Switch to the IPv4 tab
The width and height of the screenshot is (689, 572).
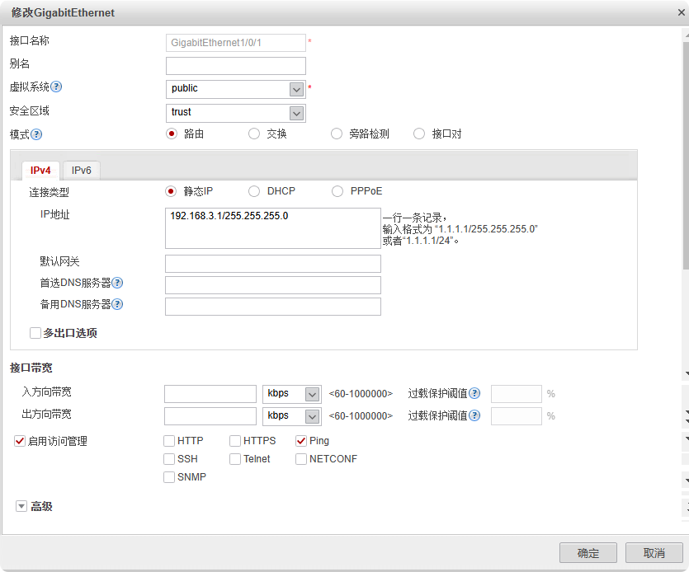point(40,171)
